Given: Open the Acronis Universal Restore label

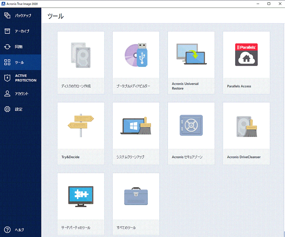Looking at the screenshot, I should tap(185, 86).
